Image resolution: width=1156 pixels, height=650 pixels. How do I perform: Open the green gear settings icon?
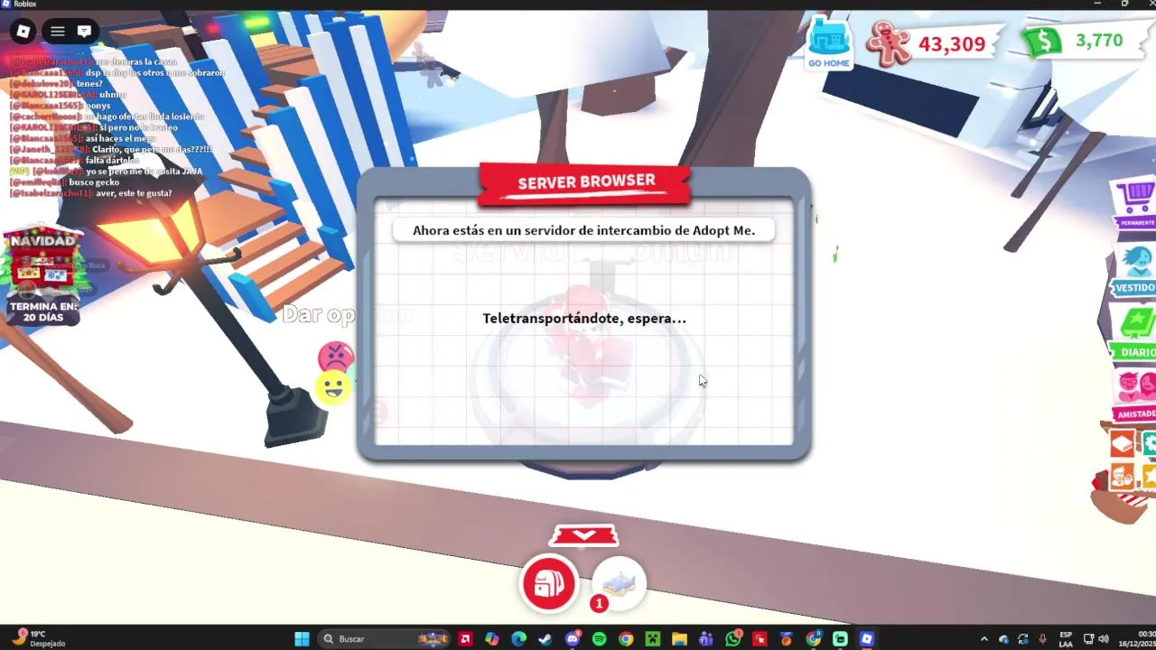(x=1149, y=443)
